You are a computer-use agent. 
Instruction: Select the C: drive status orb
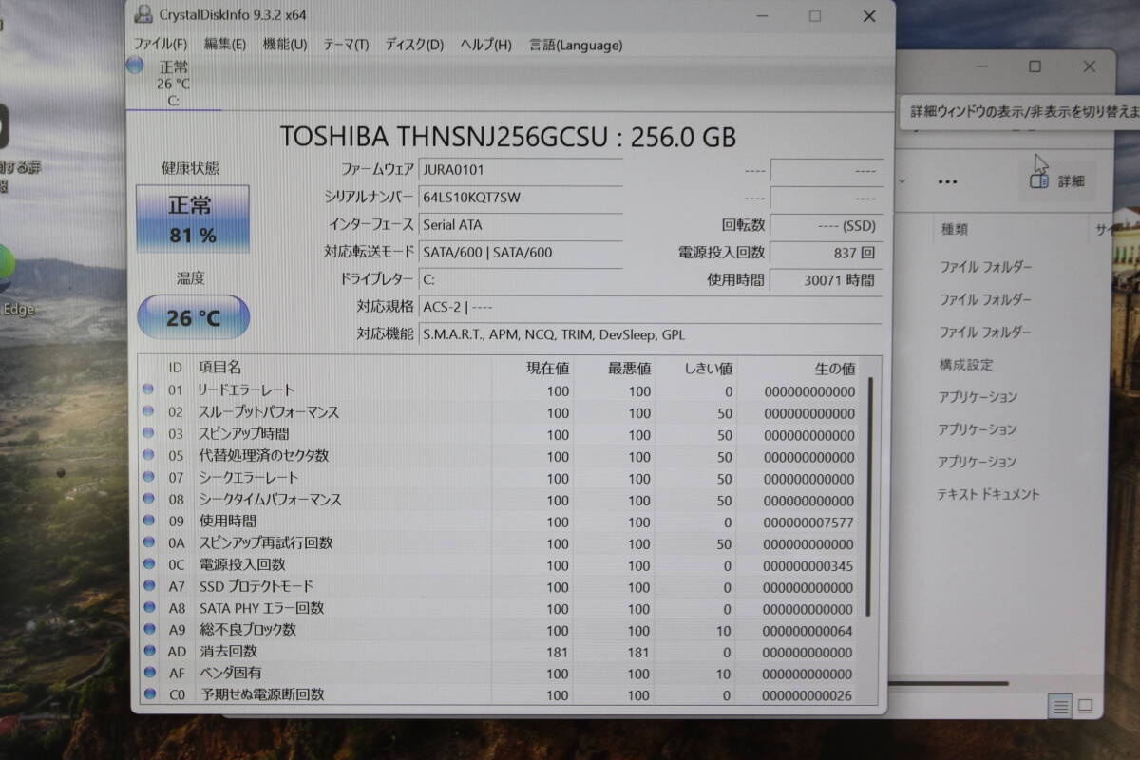tap(135, 65)
